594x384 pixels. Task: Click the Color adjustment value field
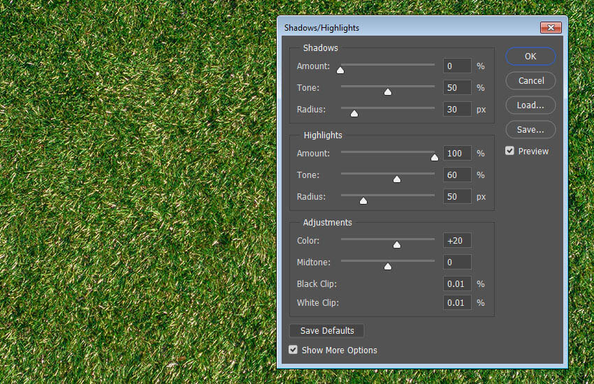457,241
